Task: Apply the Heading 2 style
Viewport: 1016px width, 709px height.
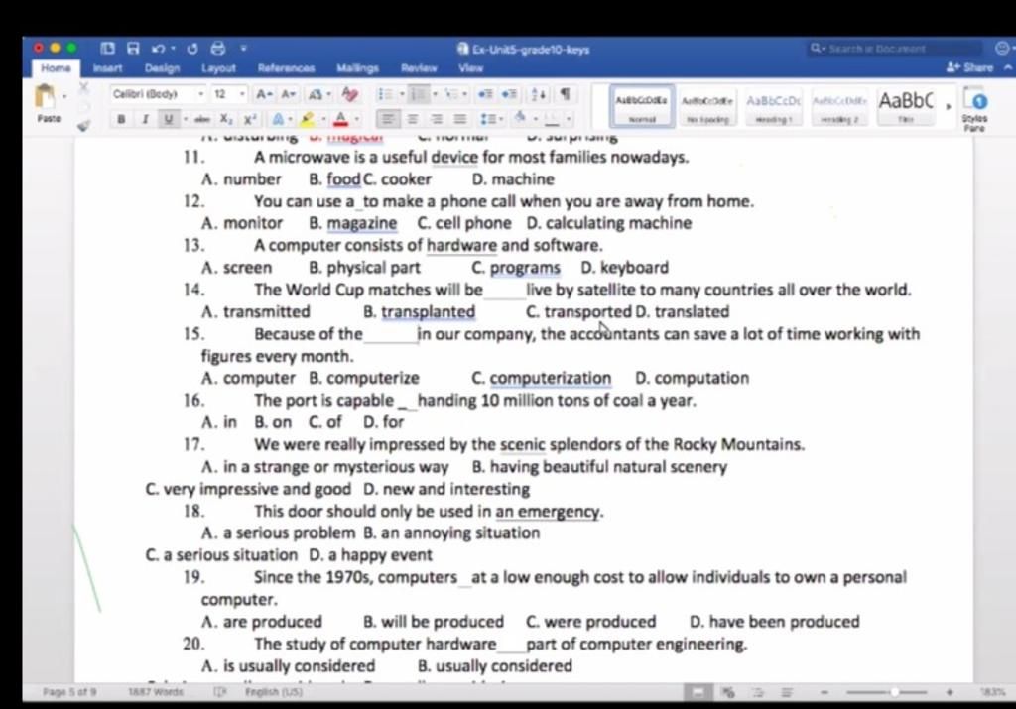Action: pyautogui.click(x=839, y=107)
